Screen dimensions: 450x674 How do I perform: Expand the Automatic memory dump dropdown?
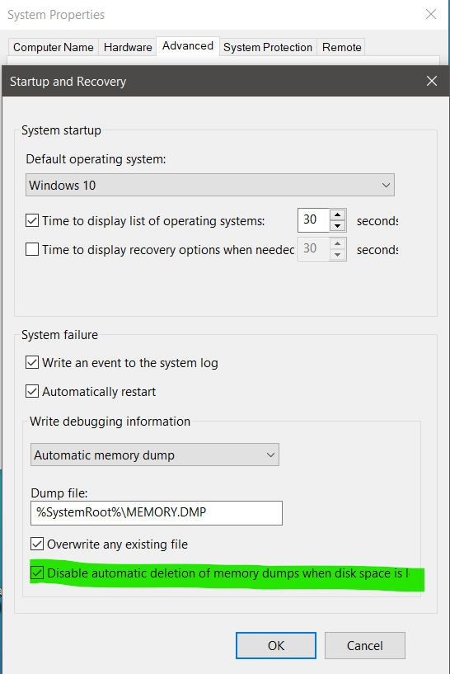coord(155,455)
